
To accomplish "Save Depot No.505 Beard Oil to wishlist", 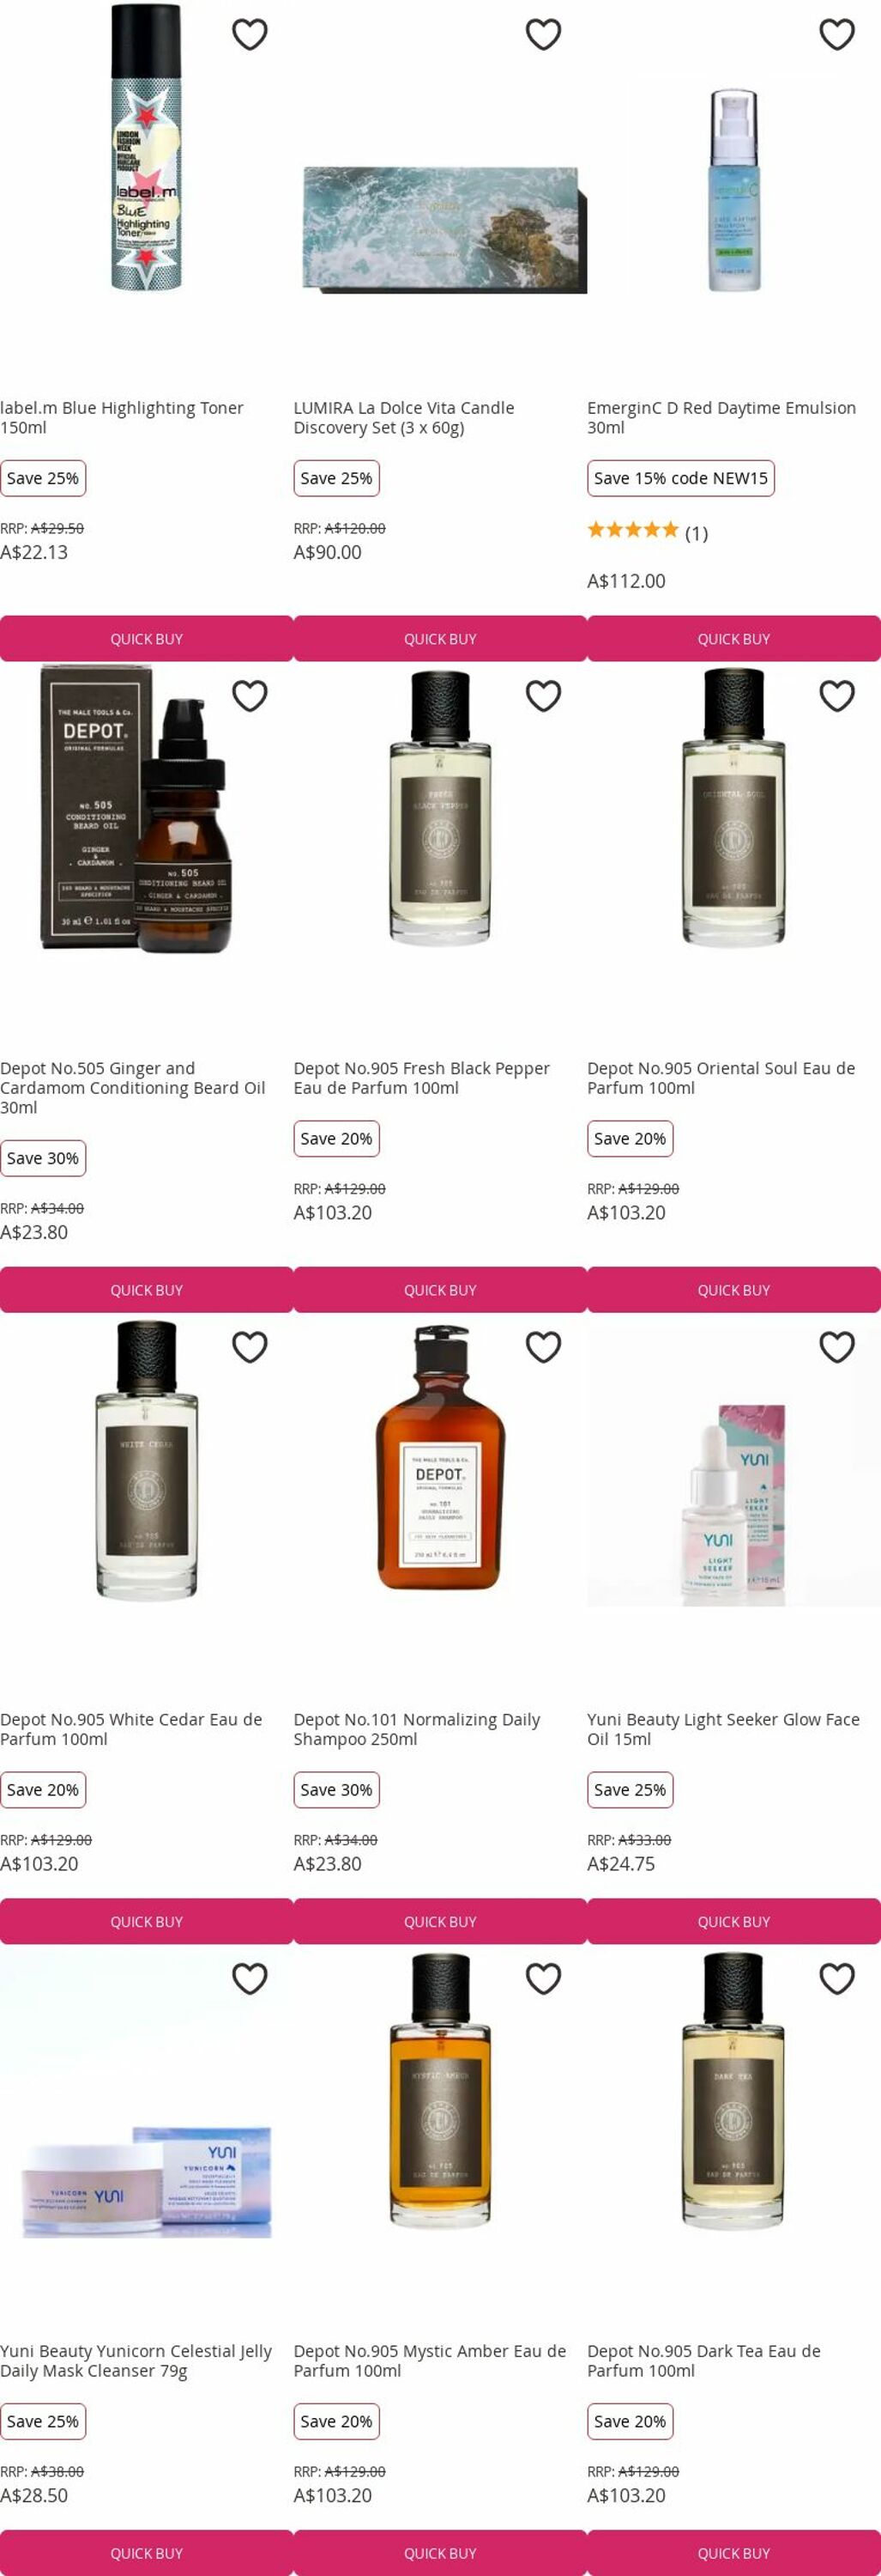I will (x=250, y=695).
